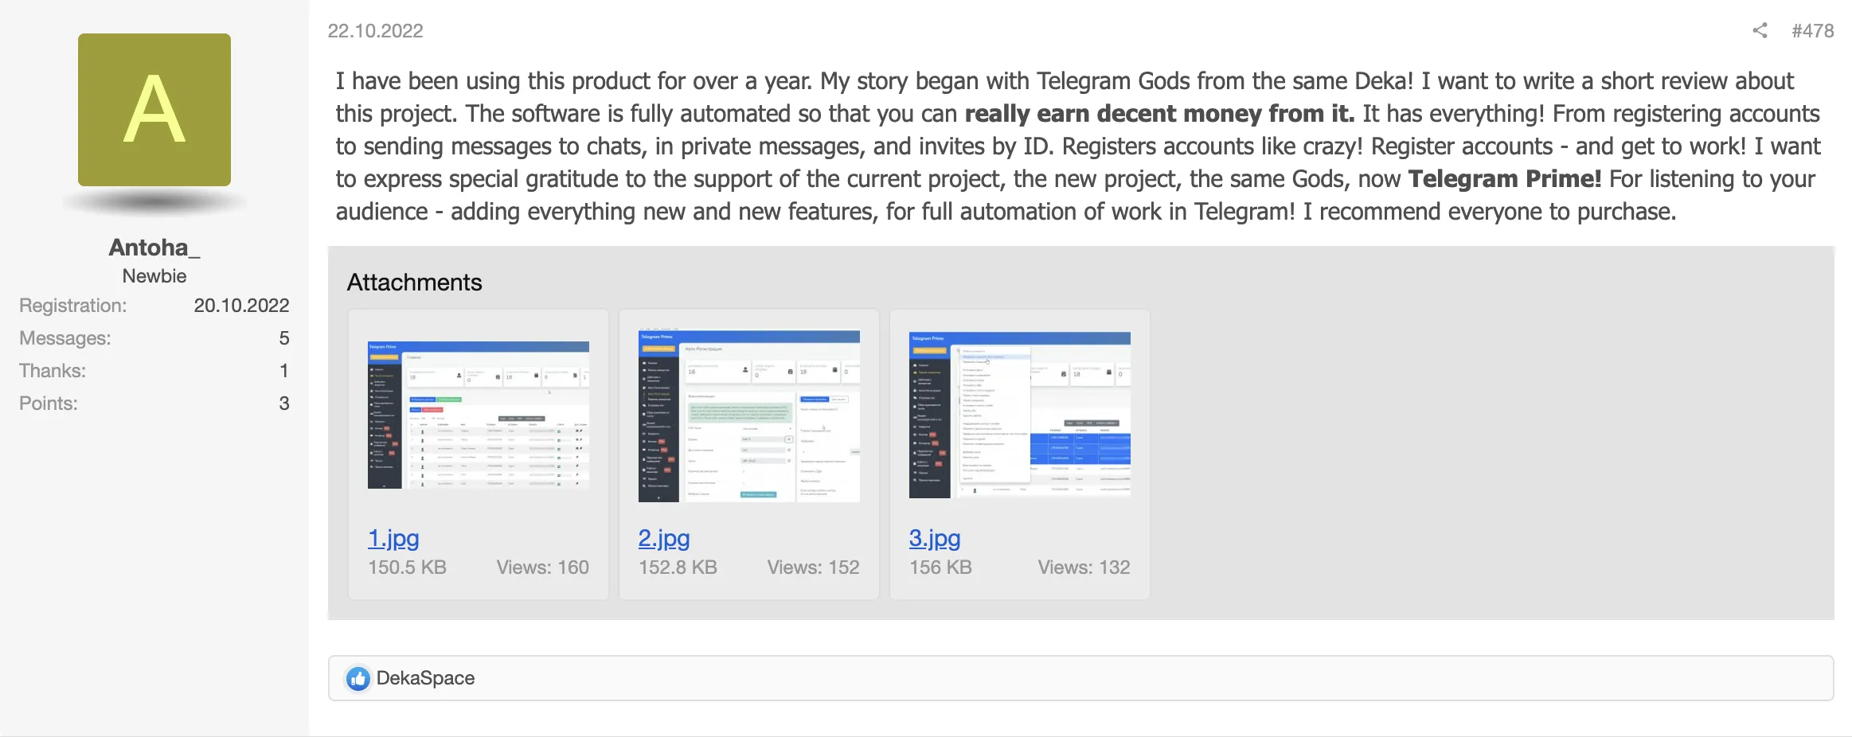
Task: Click the Registration date 20.10.2022
Action: click(242, 305)
